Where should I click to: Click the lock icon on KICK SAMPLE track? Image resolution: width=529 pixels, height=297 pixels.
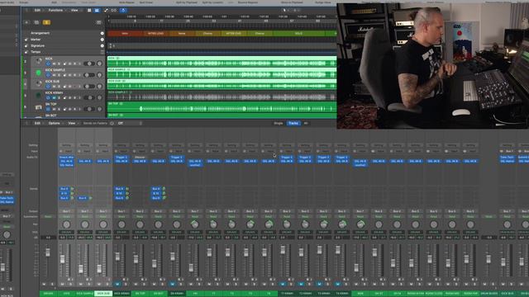64,75
